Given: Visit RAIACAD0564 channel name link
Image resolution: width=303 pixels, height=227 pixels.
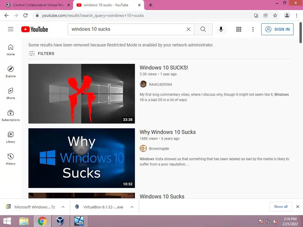Looking at the screenshot, I should coord(160,84).
